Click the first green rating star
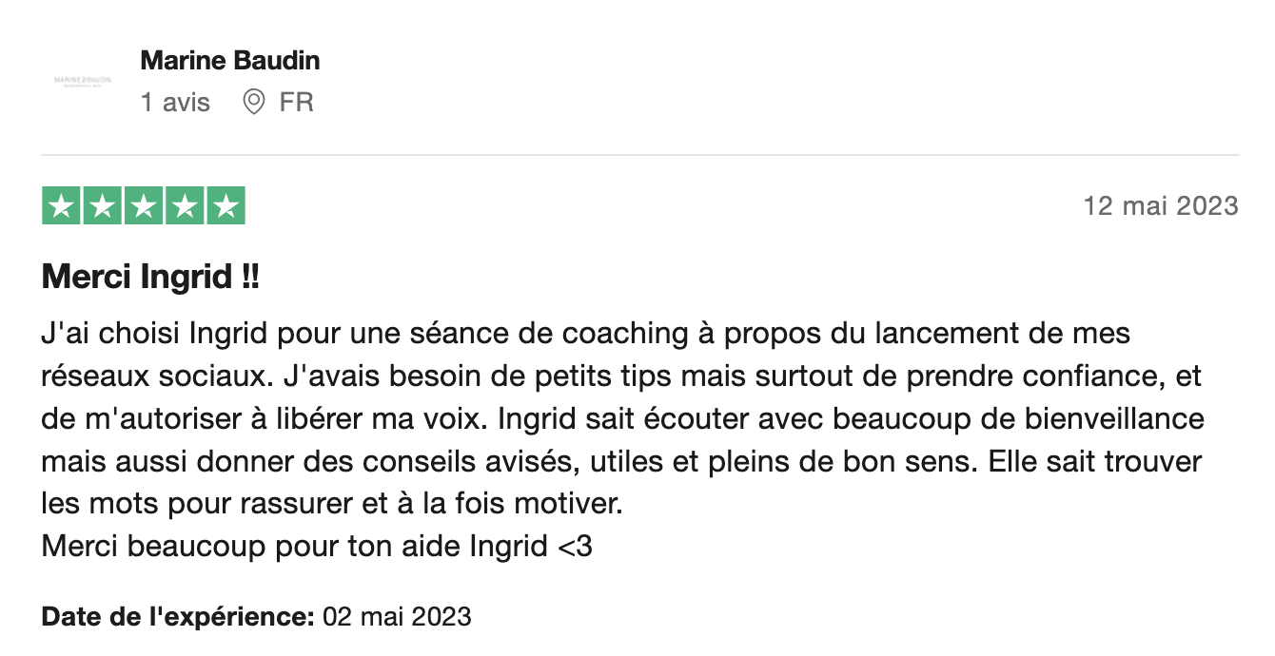This screenshot has height=656, width=1275. coord(62,206)
